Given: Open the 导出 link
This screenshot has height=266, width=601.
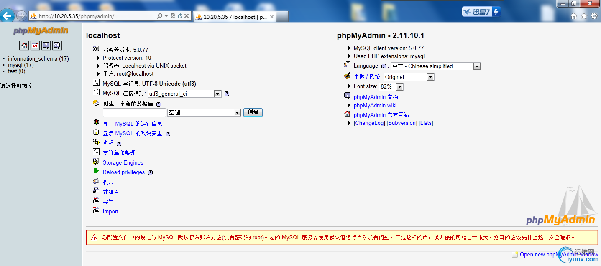Looking at the screenshot, I should [x=108, y=201].
